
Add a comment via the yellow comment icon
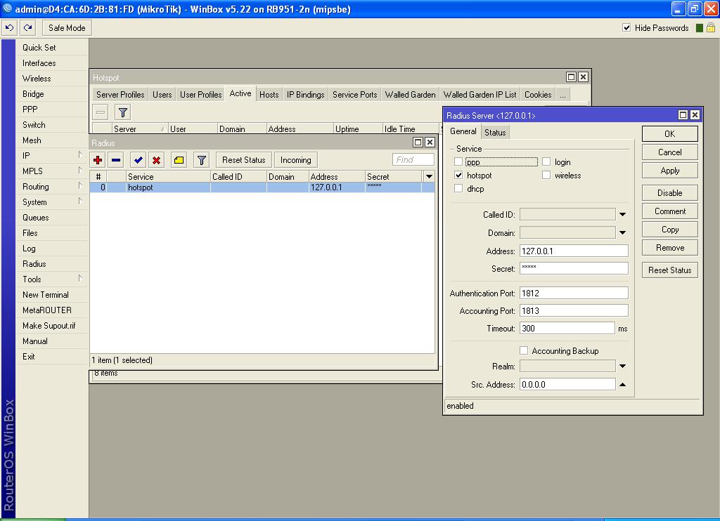pos(178,159)
